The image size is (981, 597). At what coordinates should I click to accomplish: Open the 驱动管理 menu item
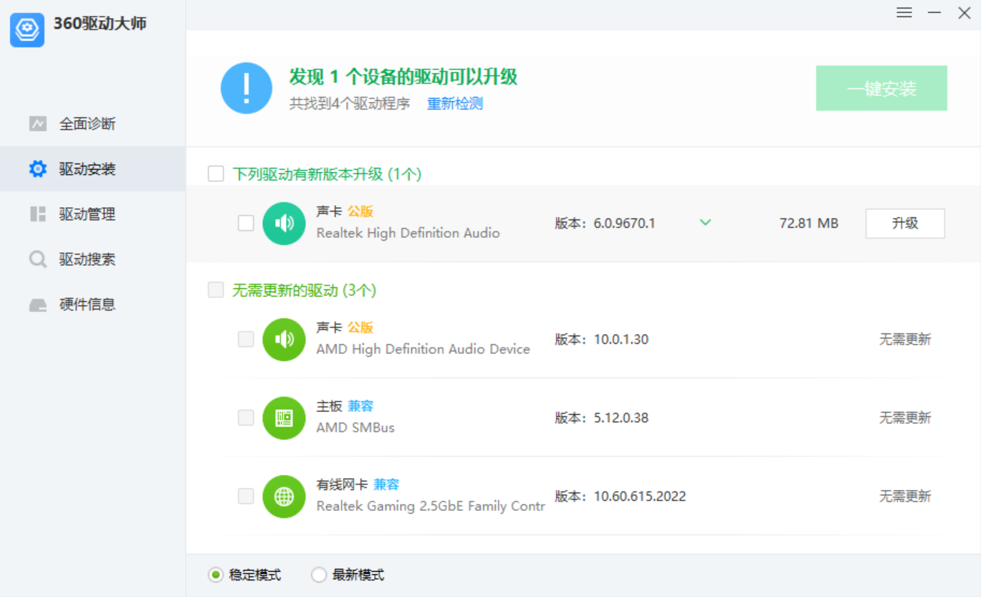(92, 214)
